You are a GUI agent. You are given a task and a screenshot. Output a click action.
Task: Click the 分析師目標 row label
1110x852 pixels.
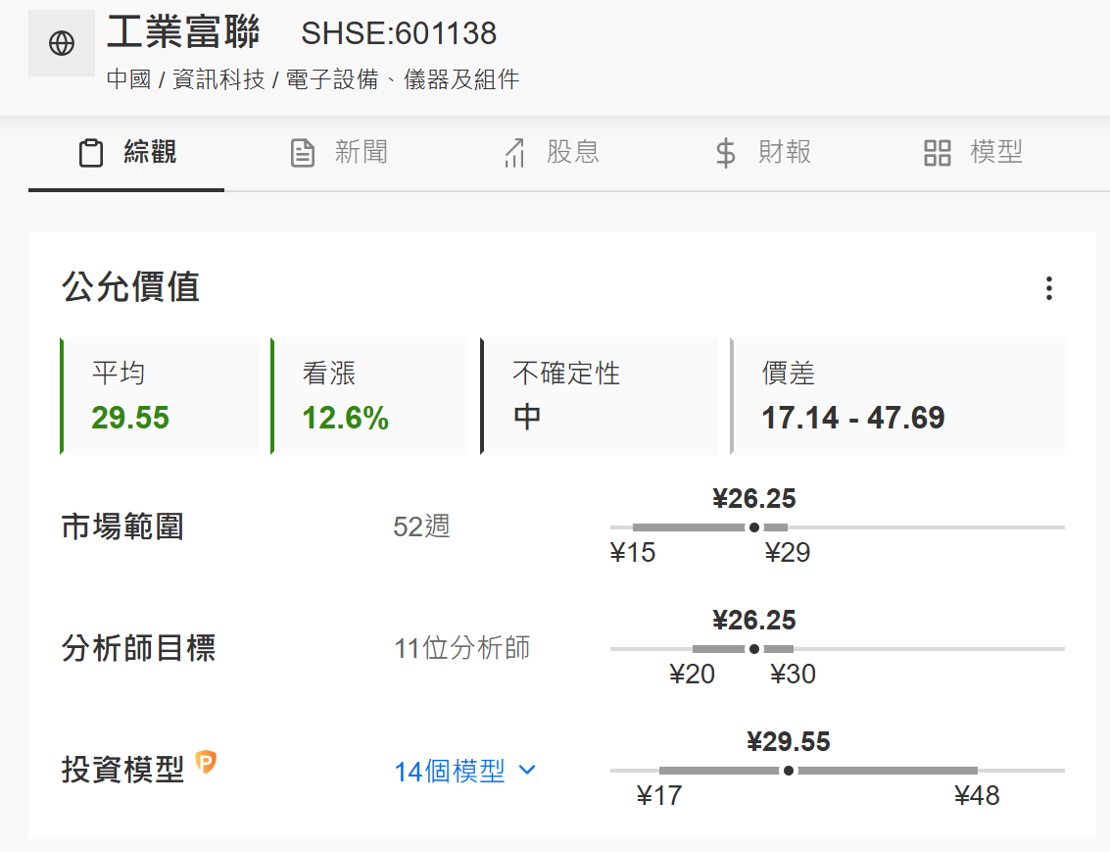point(139,649)
